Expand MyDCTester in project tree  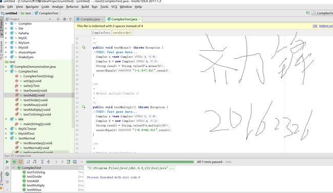tap(6, 128)
